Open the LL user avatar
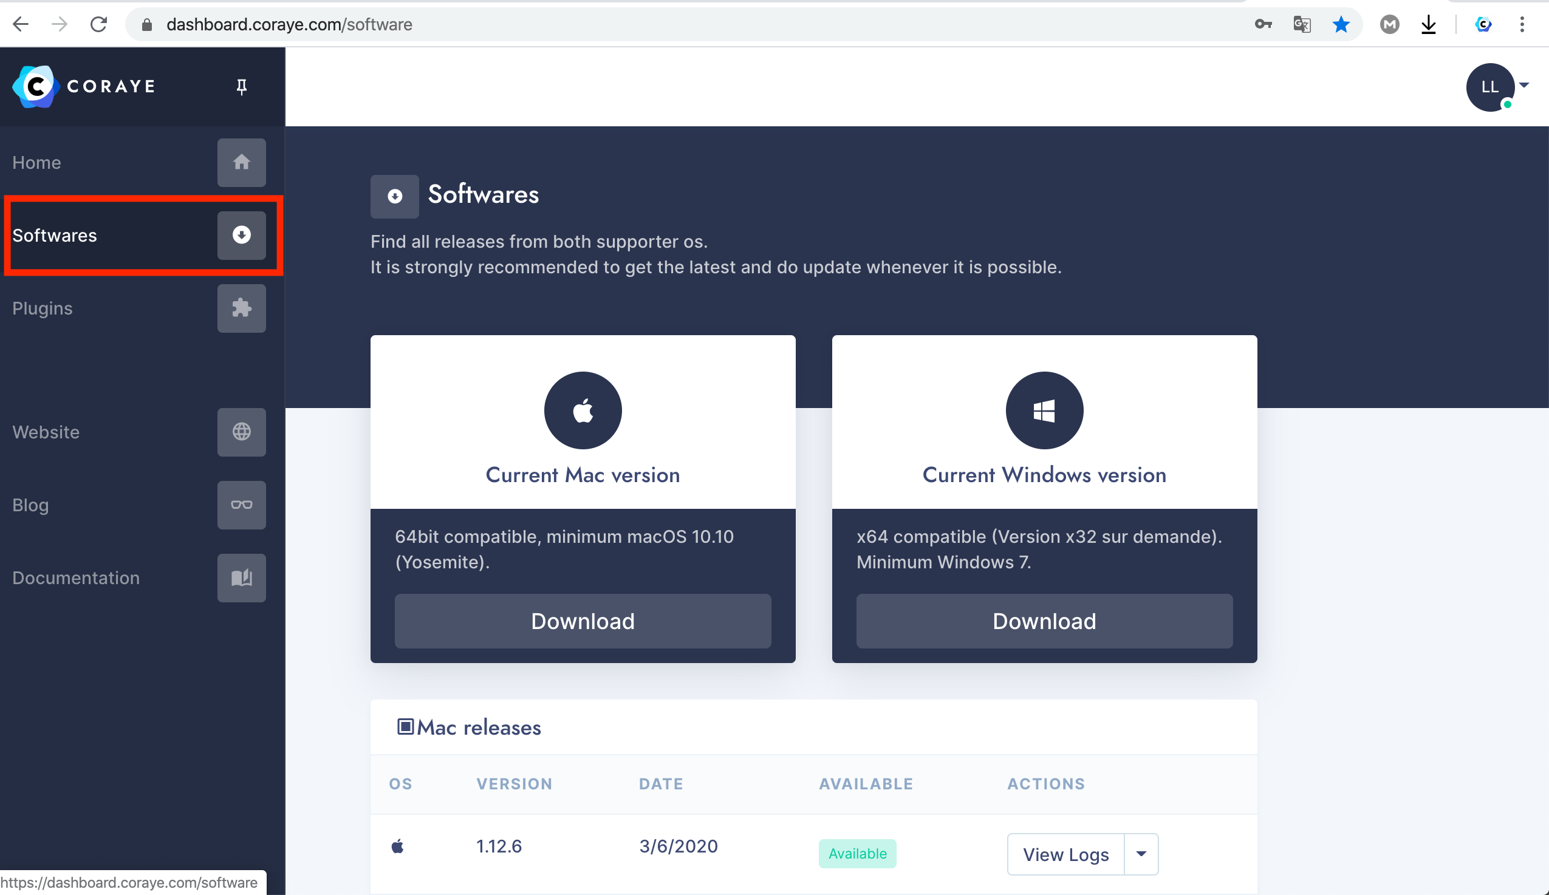The width and height of the screenshot is (1549, 895). [x=1490, y=87]
